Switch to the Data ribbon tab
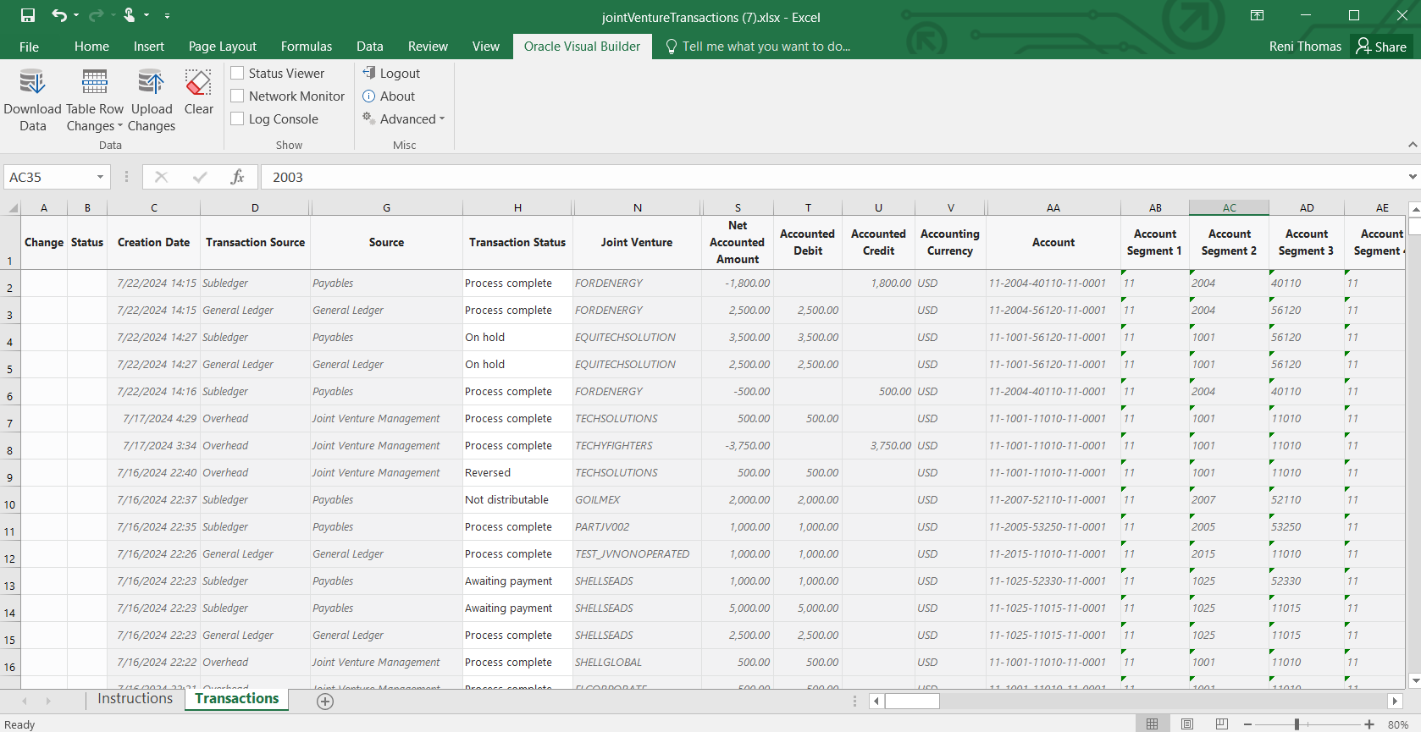This screenshot has height=732, width=1421. pyautogui.click(x=370, y=47)
